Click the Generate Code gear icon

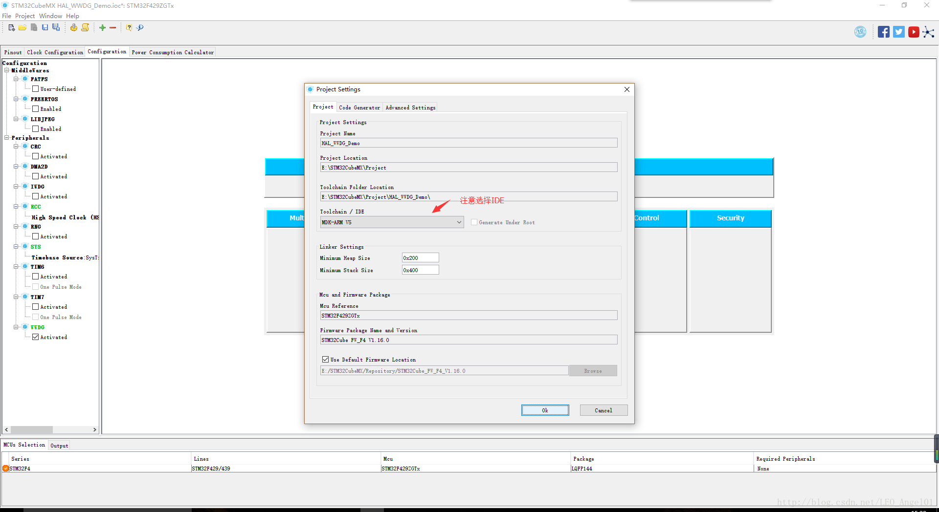click(73, 28)
